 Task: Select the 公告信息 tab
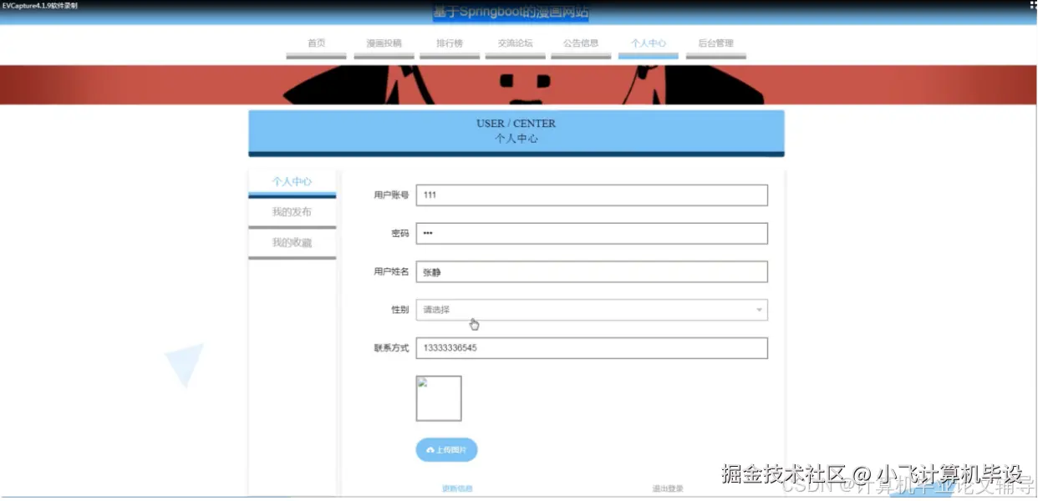(581, 44)
